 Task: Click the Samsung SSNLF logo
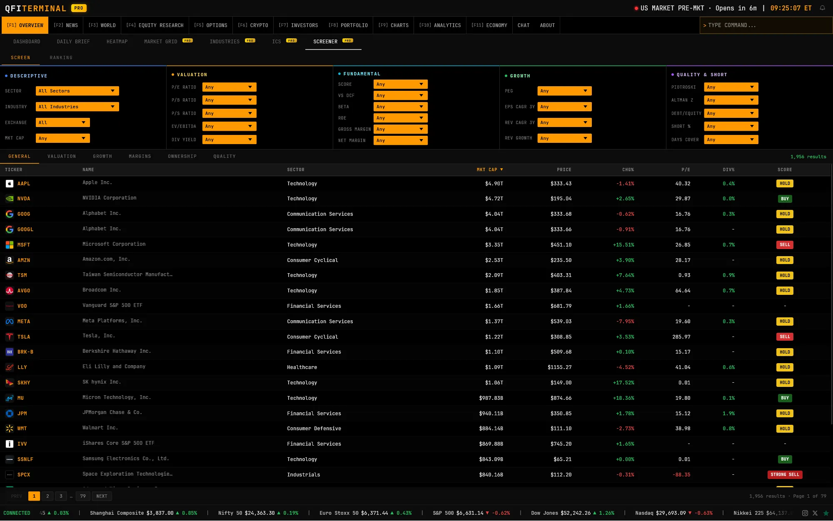tap(10, 459)
